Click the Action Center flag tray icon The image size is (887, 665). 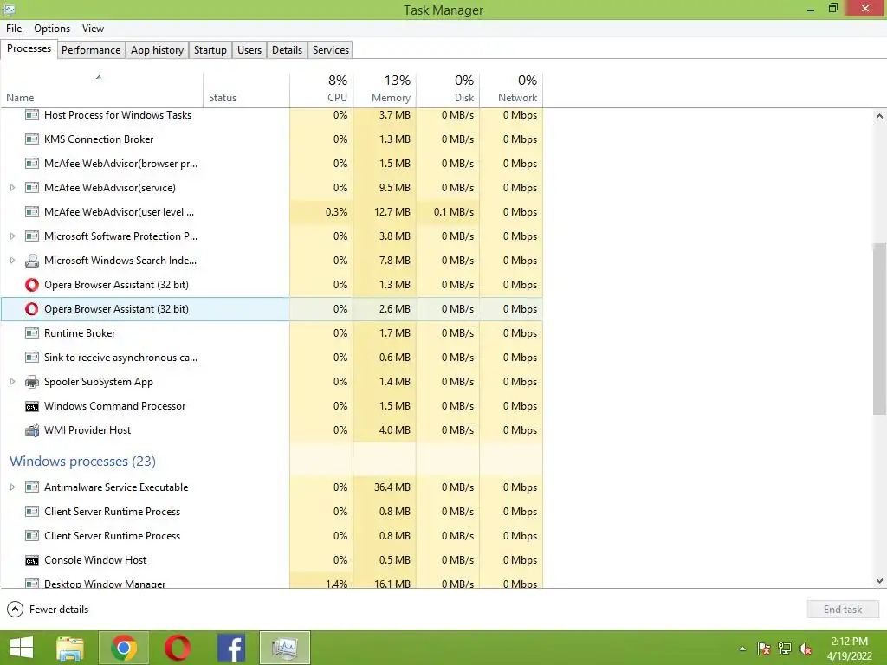pyautogui.click(x=764, y=649)
